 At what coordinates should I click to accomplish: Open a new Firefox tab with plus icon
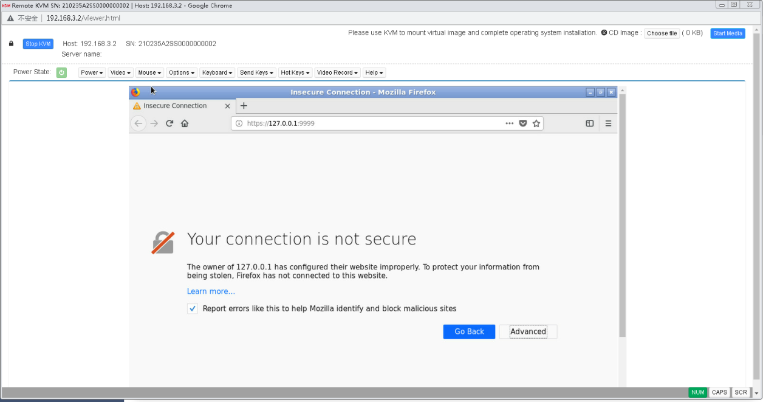point(244,106)
